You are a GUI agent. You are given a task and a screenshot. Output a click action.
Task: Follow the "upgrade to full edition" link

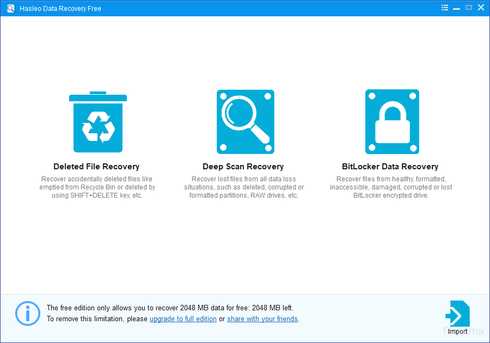[x=183, y=319]
